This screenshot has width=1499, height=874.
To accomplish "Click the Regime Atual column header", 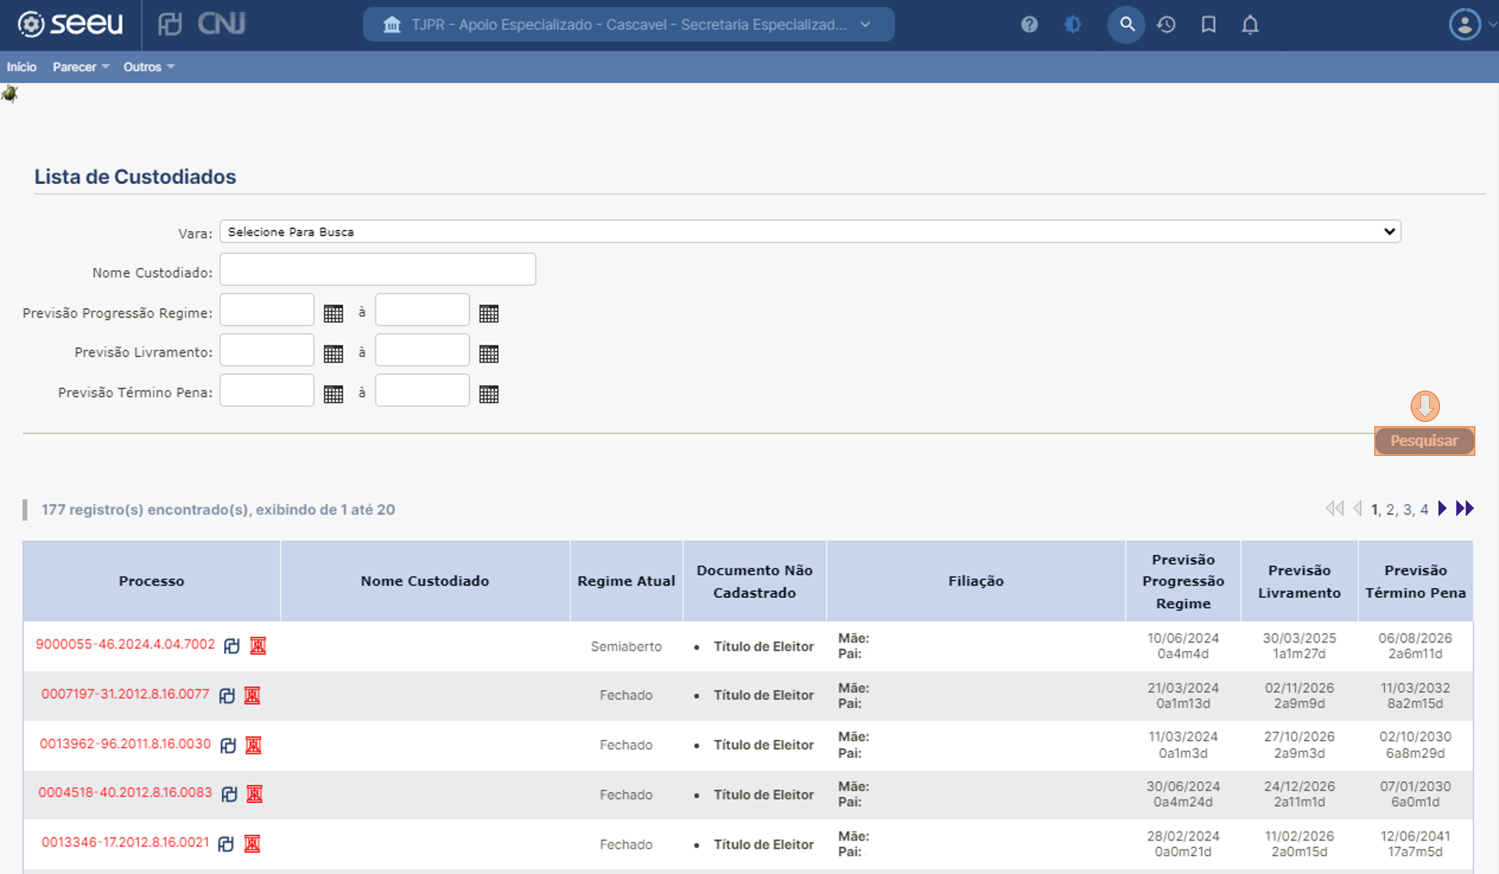I will coord(627,581).
